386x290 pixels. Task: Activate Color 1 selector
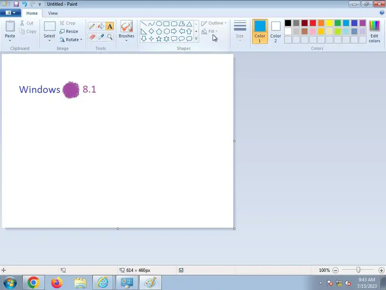tap(260, 31)
